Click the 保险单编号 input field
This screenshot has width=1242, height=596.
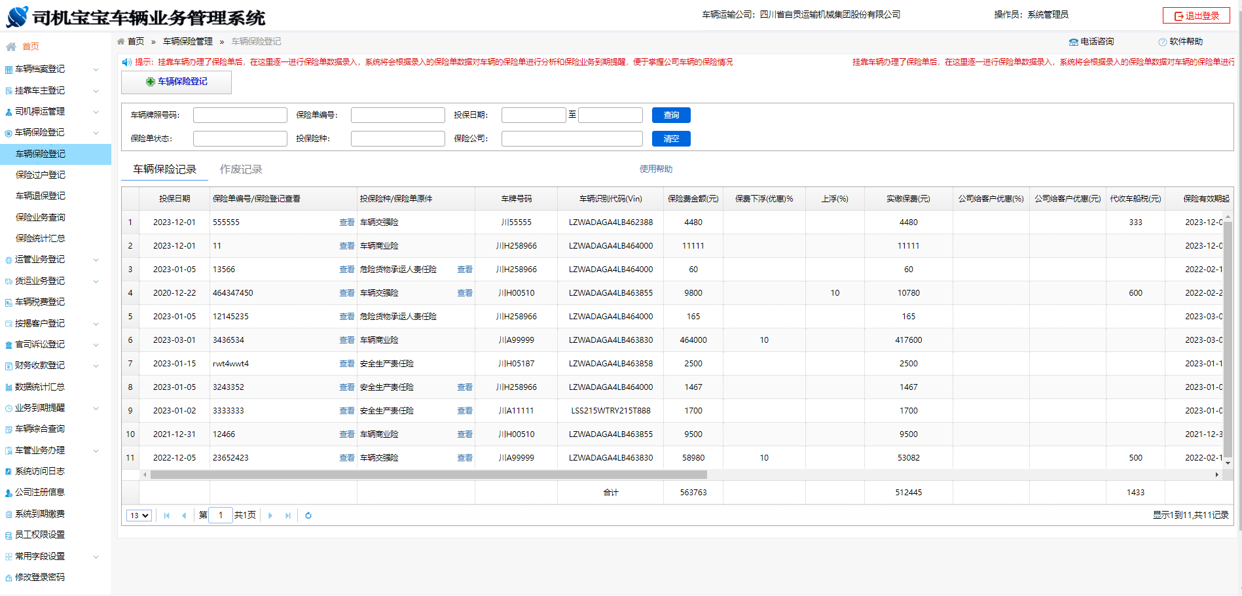click(398, 115)
